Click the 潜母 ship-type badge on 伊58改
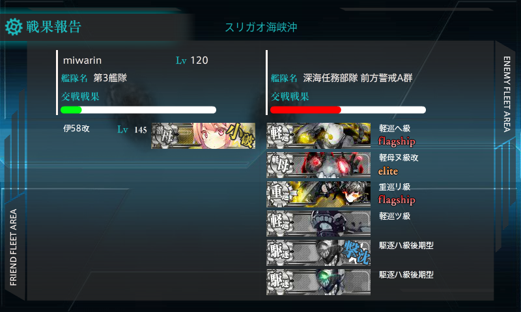Viewport: 521px width, 312px height. pos(165,136)
